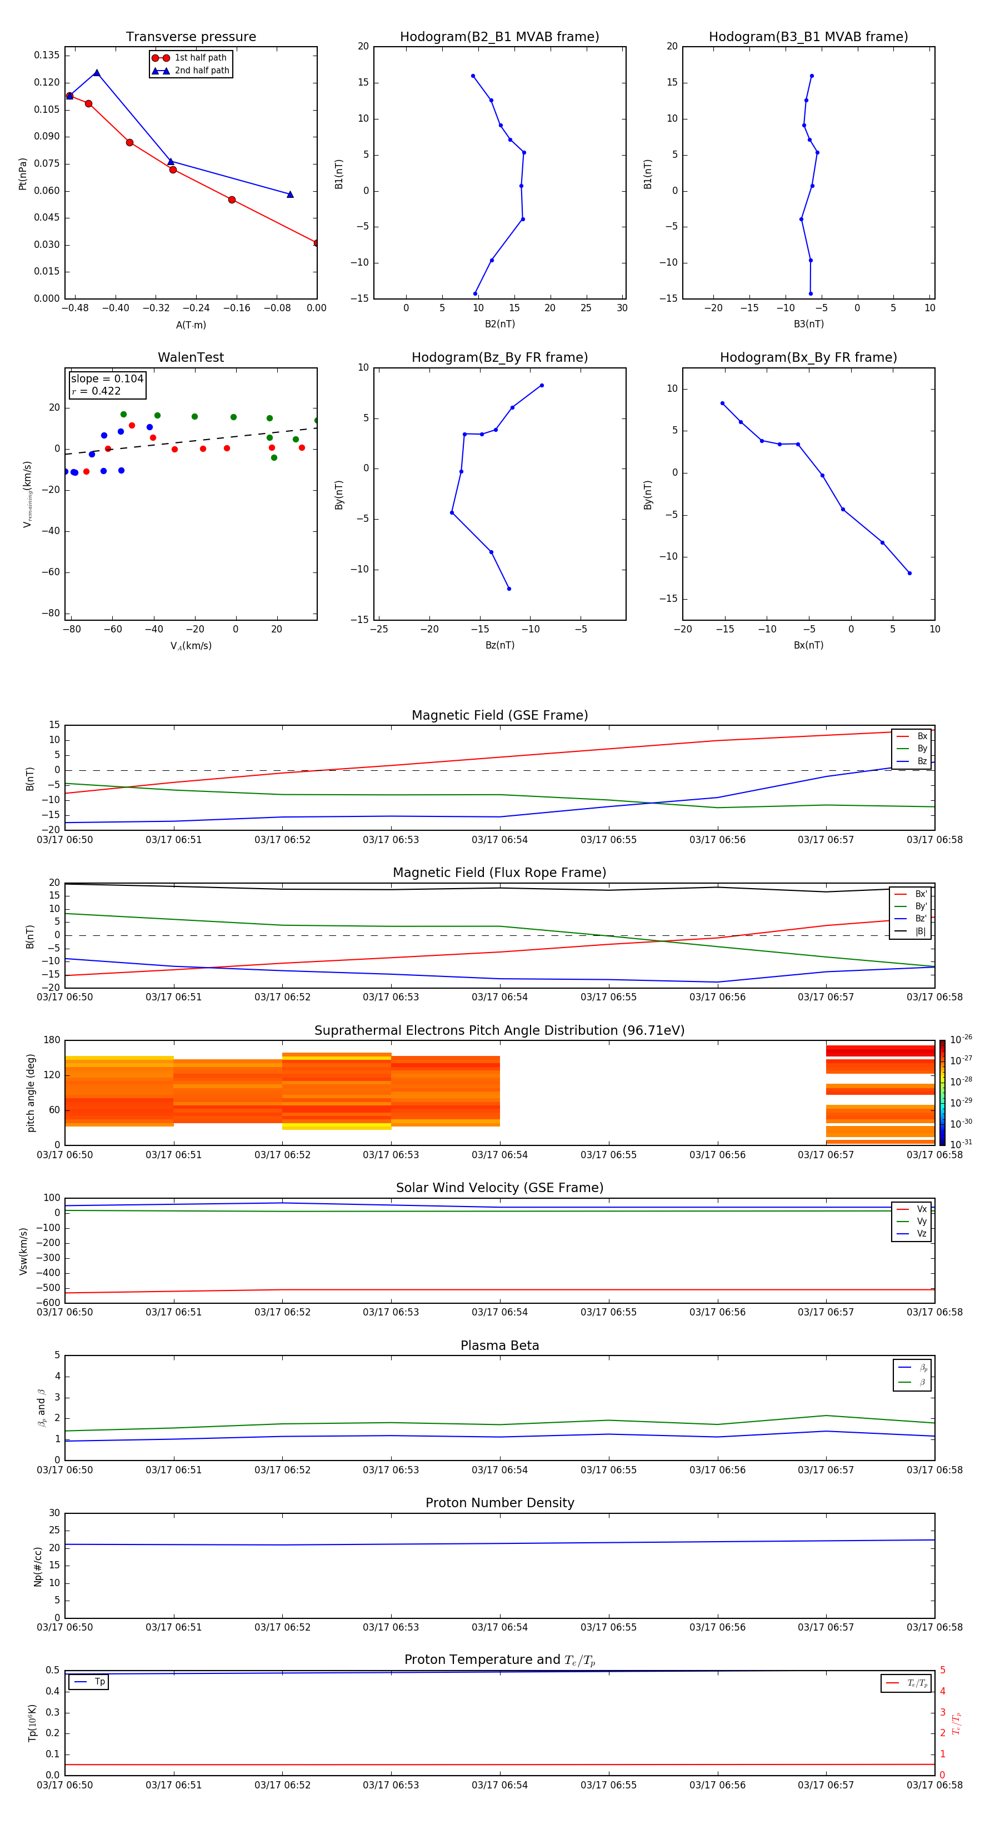Click the dashed fit line in WalenTest
Screen dimensions: 1000x1834
[x=191, y=441]
